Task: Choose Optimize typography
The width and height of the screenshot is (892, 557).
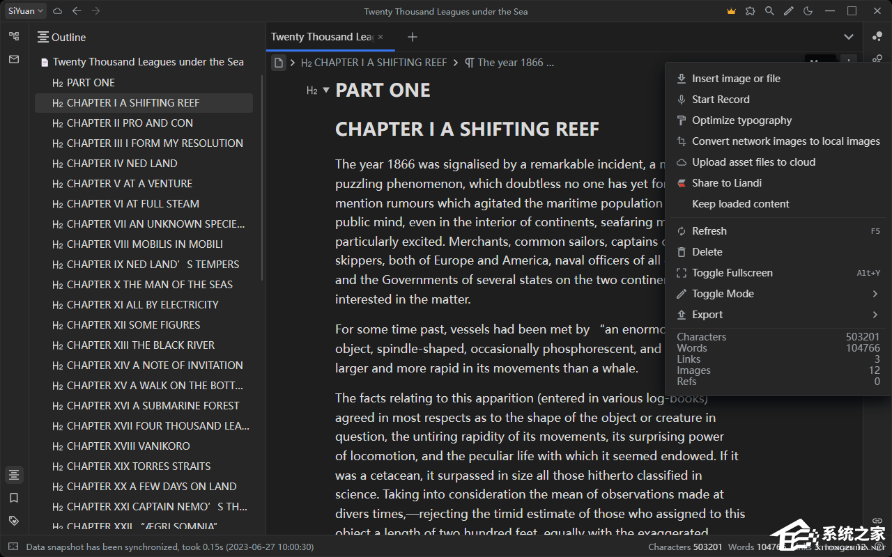Action: point(778,120)
